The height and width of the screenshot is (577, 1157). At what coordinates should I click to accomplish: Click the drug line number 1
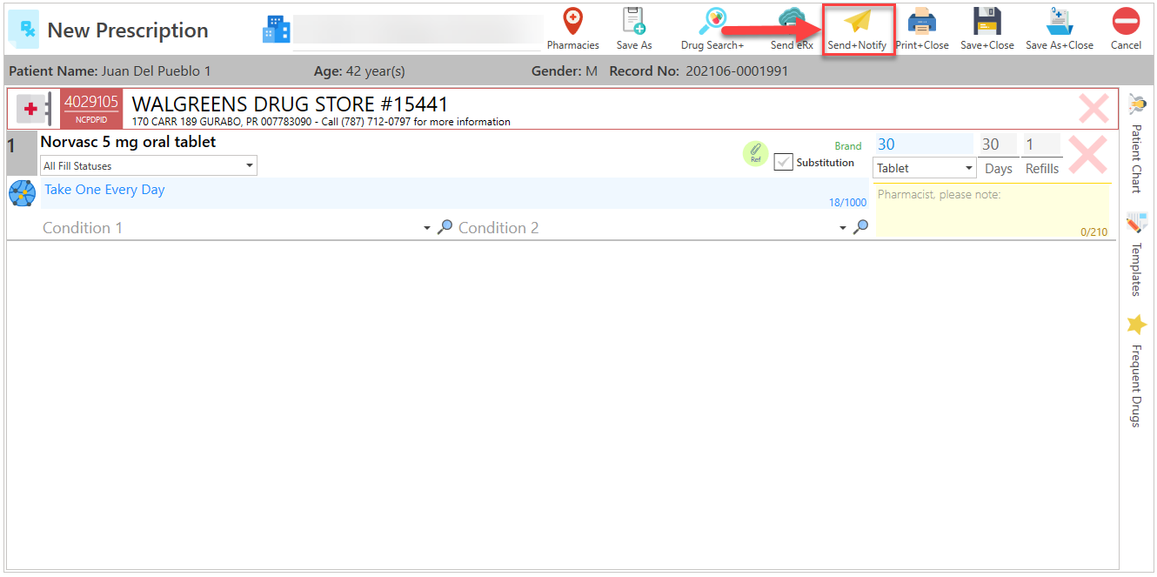[11, 146]
